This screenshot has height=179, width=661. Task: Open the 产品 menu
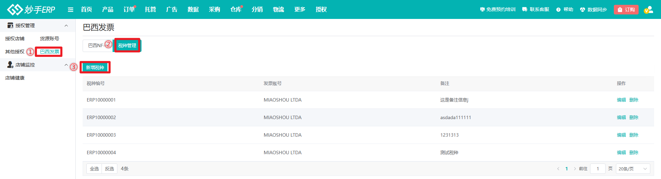(108, 10)
